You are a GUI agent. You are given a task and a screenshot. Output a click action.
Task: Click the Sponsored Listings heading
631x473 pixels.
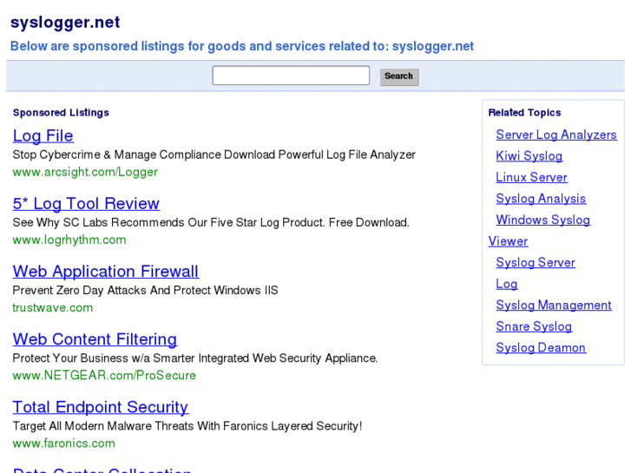click(x=61, y=113)
